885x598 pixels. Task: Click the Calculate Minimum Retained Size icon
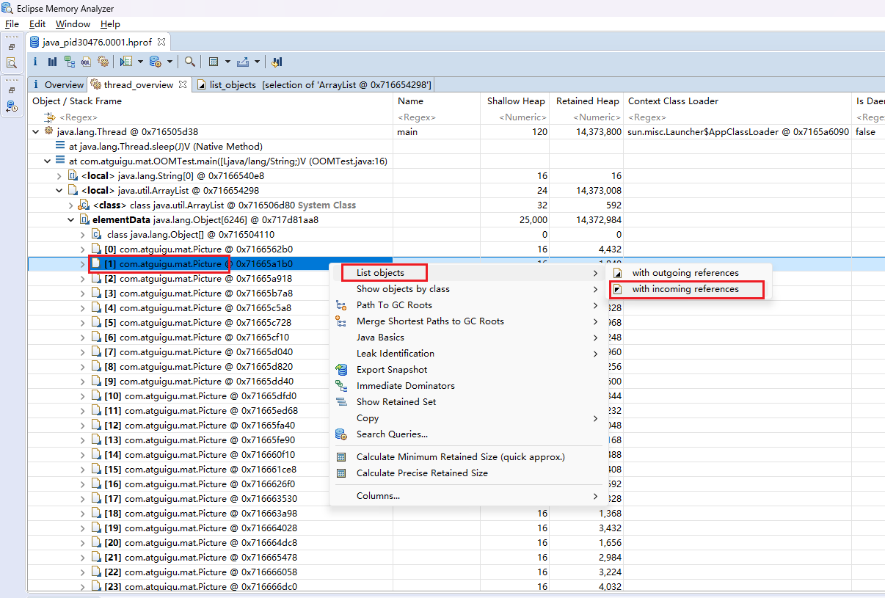(341, 457)
